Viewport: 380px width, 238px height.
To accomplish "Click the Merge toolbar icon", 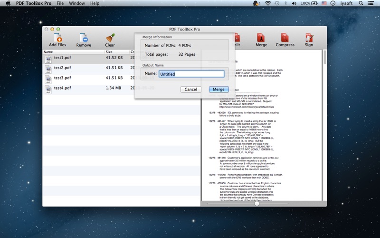I will (x=261, y=38).
